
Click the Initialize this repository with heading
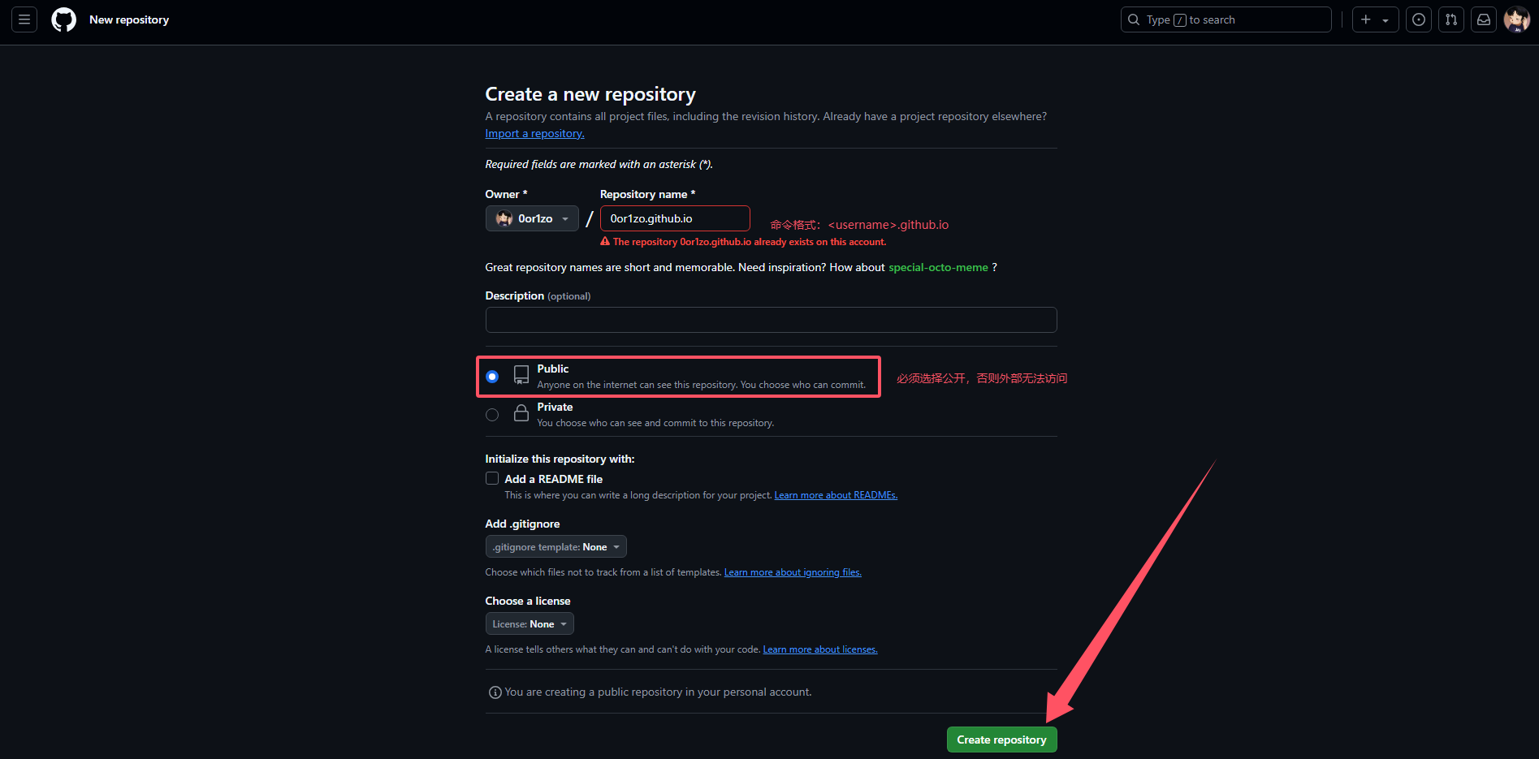(x=560, y=459)
